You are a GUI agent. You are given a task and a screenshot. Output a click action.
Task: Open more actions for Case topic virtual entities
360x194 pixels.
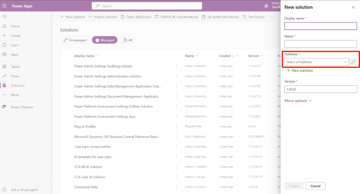(x=176, y=147)
